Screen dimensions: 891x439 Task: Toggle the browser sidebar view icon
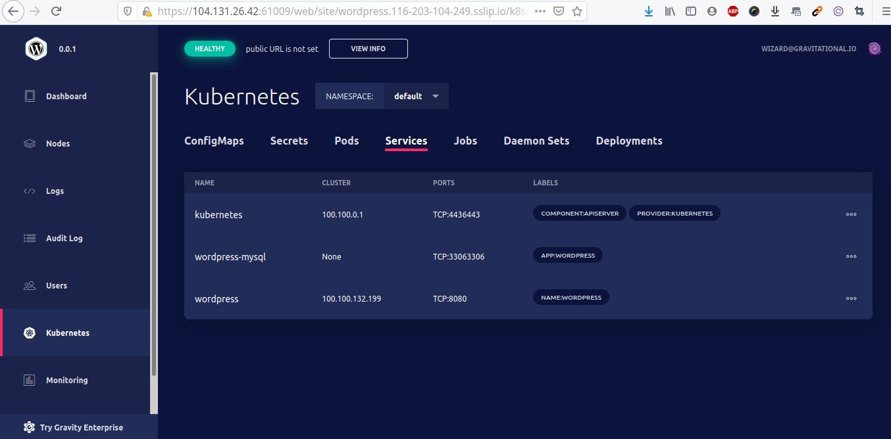[691, 11]
